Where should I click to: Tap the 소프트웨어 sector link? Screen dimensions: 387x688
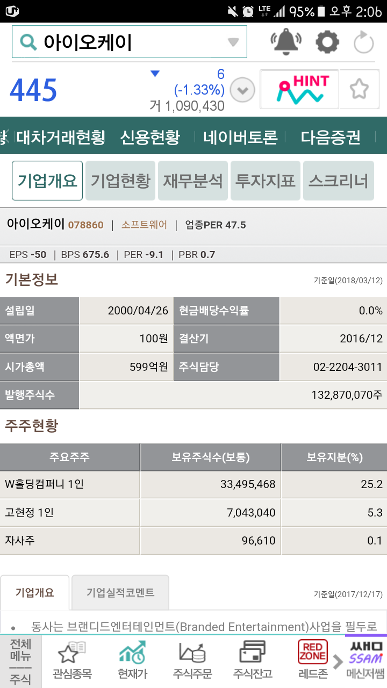click(x=144, y=225)
